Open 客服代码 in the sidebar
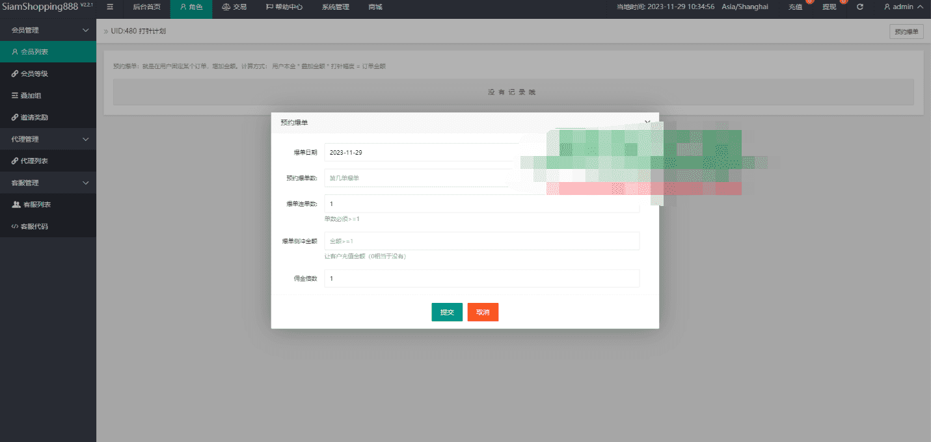 click(x=35, y=227)
